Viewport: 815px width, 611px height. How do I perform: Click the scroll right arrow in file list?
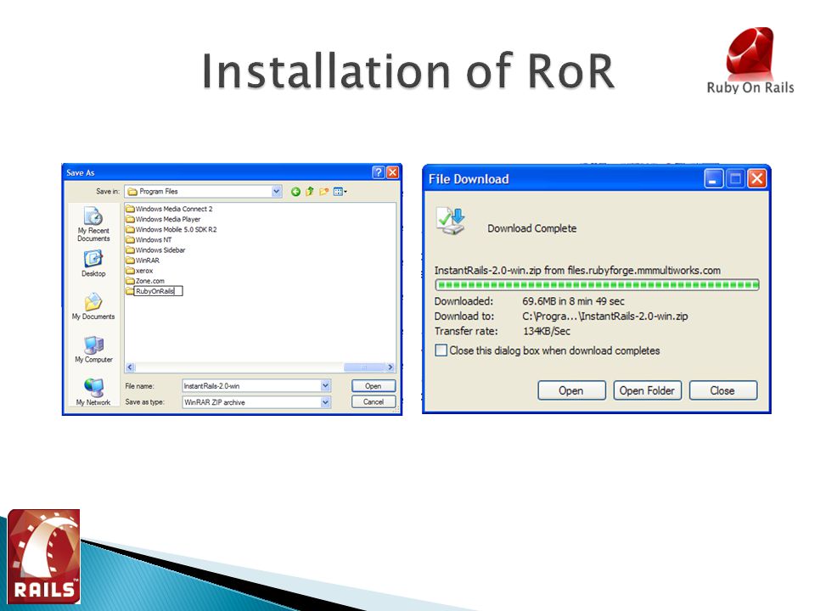coord(391,367)
